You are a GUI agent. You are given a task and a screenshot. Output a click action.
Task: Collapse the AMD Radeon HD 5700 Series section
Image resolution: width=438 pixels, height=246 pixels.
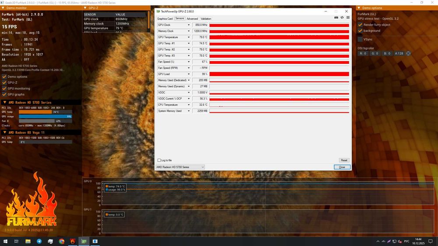[5, 102]
